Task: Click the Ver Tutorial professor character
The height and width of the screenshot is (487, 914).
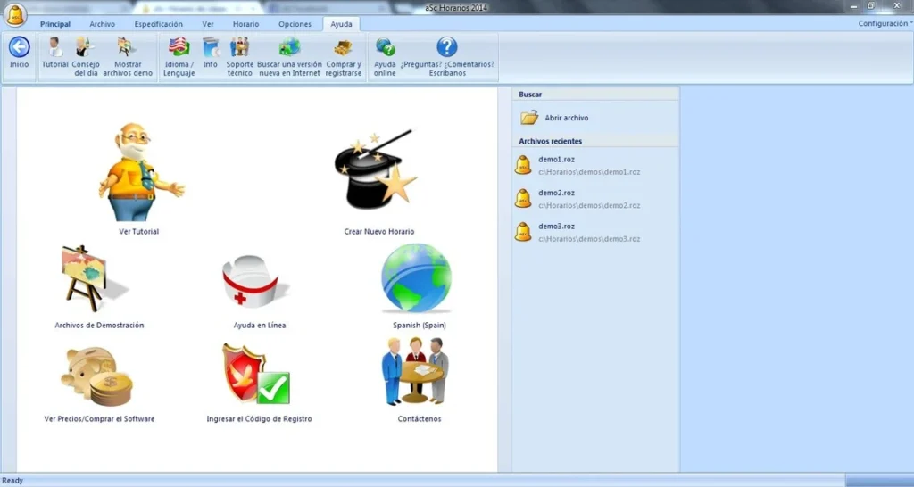Action: pyautogui.click(x=137, y=173)
